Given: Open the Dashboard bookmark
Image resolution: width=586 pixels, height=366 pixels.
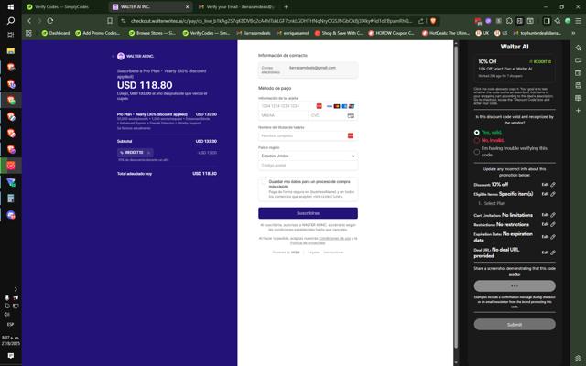Looking at the screenshot, I should click(x=56, y=33).
